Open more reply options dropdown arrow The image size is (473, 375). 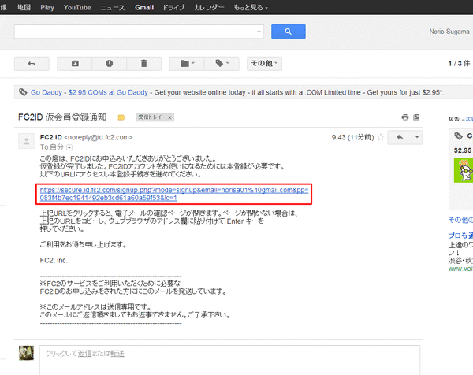417,137
